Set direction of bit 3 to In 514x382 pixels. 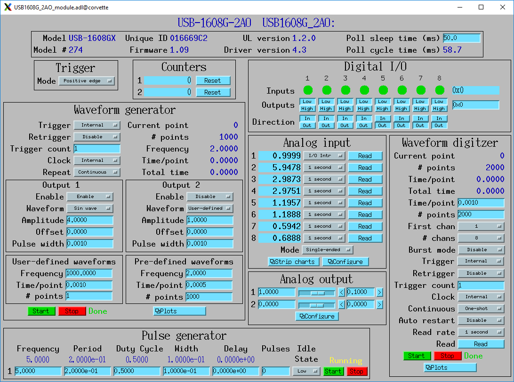pos(345,119)
